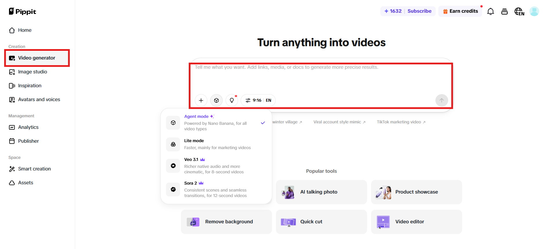Click the Remove background thumbnail icon
This screenshot has width=556, height=249.
193,222
